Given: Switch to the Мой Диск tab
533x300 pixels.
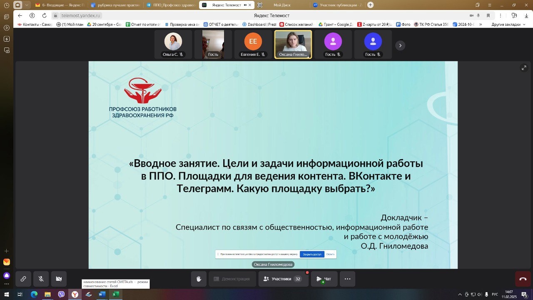Looking at the screenshot, I should point(282,5).
